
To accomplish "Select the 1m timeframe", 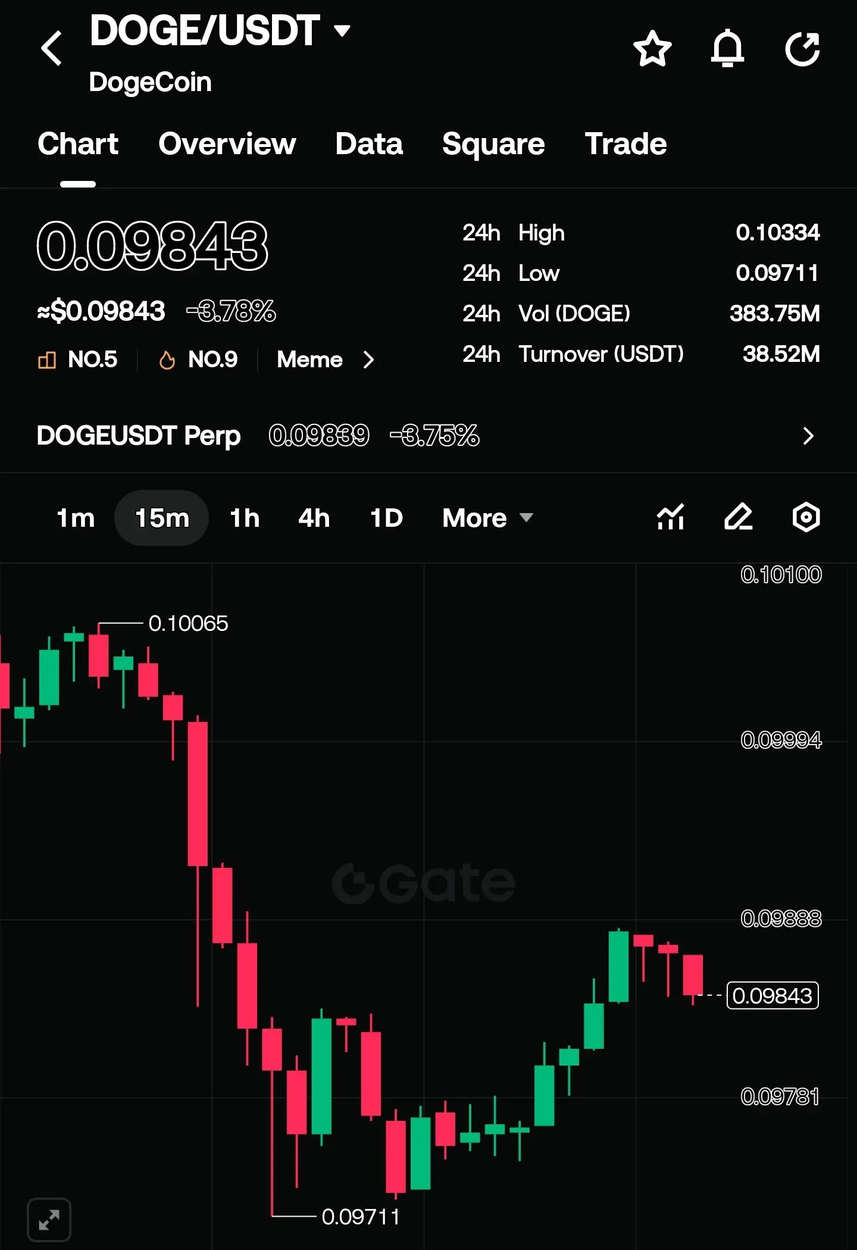I will tap(76, 518).
